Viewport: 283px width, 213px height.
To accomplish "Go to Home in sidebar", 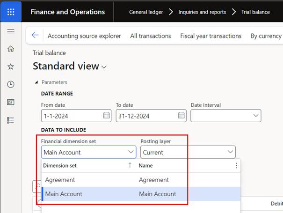I will point(11,49).
